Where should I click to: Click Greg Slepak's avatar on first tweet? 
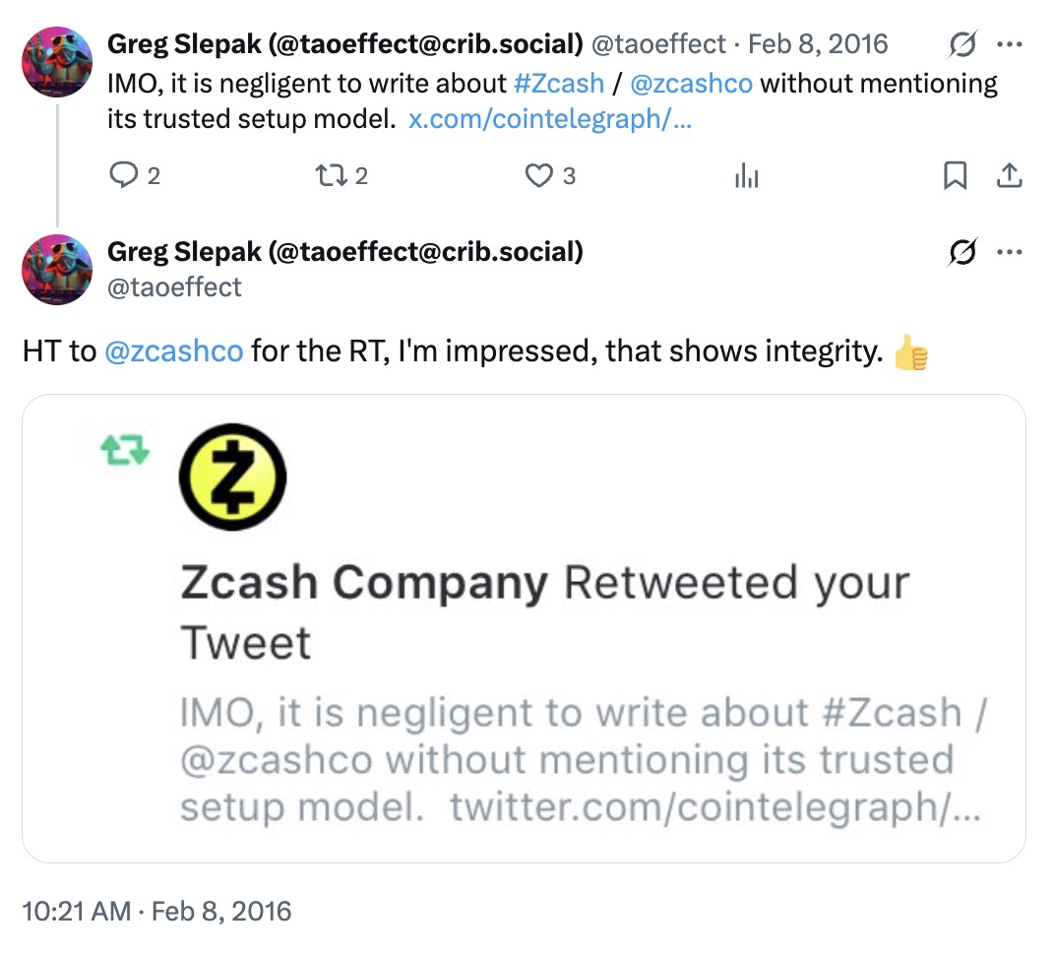click(x=56, y=62)
